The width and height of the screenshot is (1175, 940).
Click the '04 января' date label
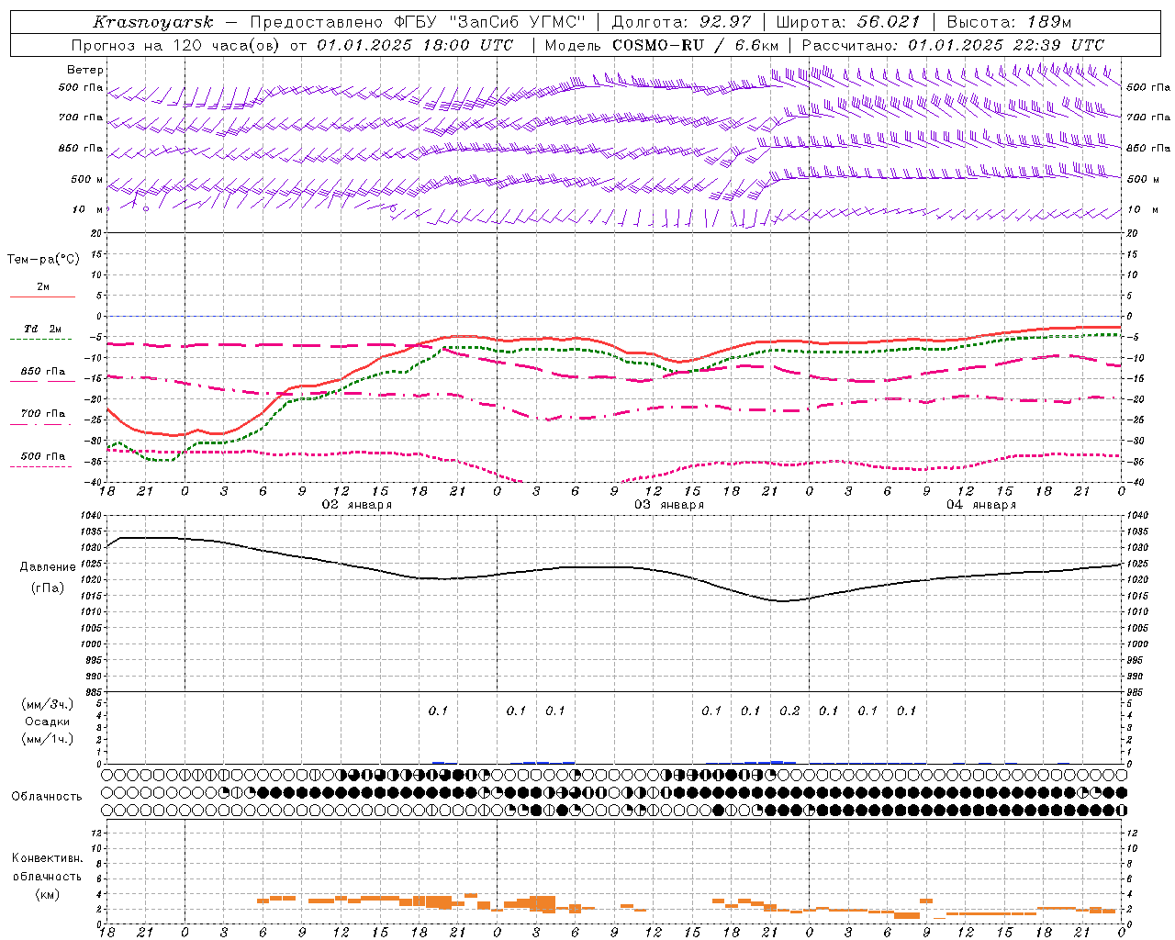click(981, 505)
